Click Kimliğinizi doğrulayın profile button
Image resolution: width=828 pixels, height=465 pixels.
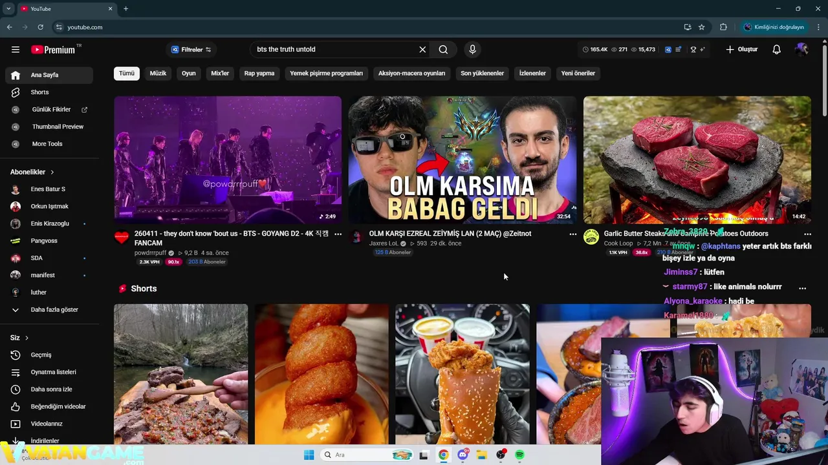774,27
